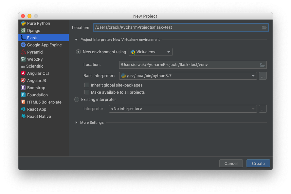The image size is (291, 194).
Task: Pick Scientific project type
Action: (x=44, y=66)
